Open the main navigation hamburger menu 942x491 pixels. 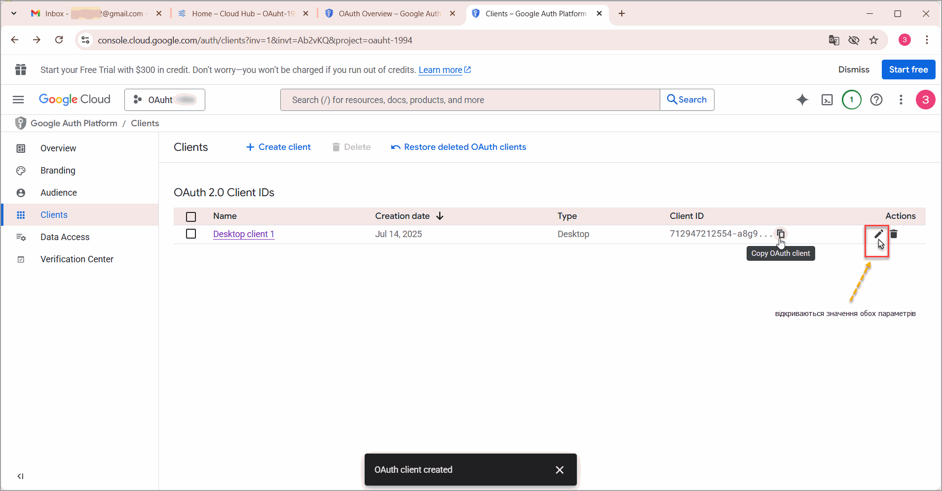(18, 100)
